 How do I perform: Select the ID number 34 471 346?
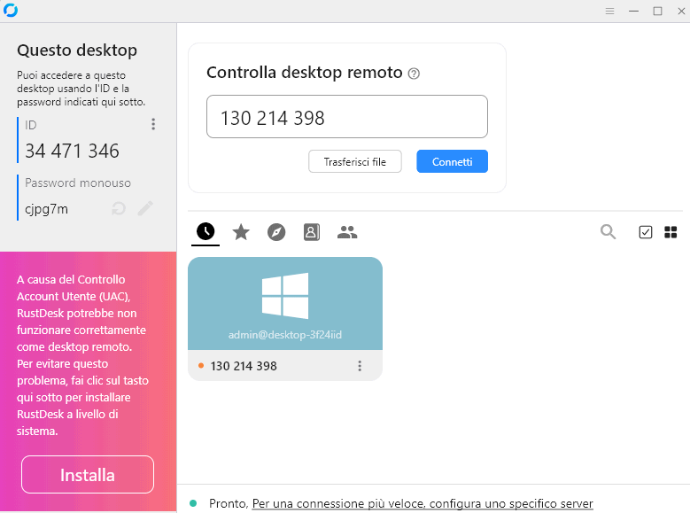point(72,151)
